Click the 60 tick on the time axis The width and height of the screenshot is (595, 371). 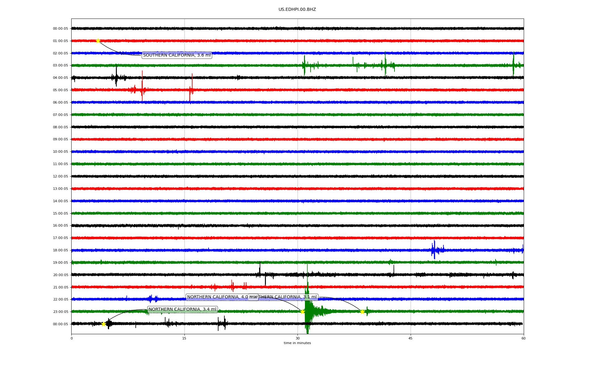point(523,338)
